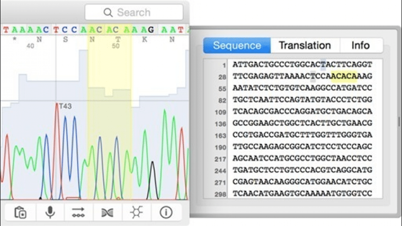
Task: Click the yellow highlighted ACACA in sequence text
Action: [x=344, y=76]
